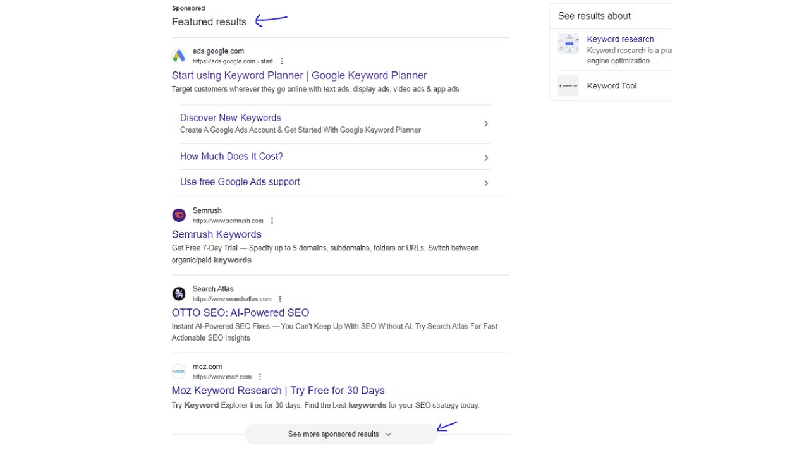Open three-dot menu beside moz.com URL
Screen dimensions: 809x455
pos(260,377)
